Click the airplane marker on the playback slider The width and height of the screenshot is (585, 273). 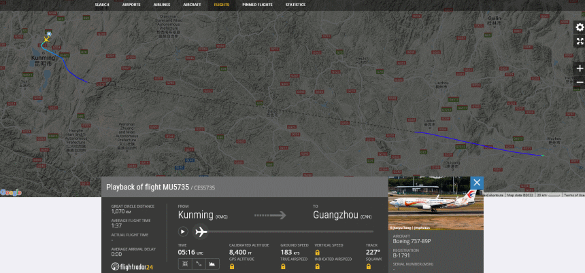(x=201, y=232)
